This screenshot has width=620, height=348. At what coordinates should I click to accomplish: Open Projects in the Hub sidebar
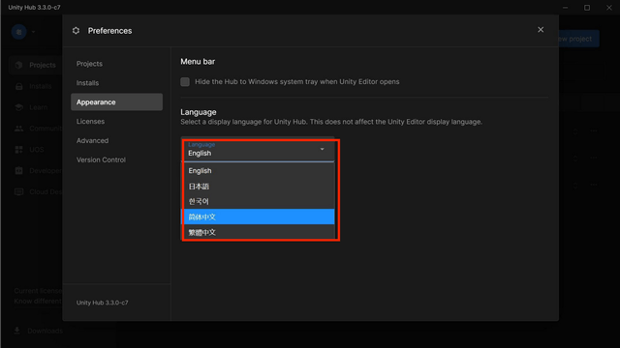36,65
